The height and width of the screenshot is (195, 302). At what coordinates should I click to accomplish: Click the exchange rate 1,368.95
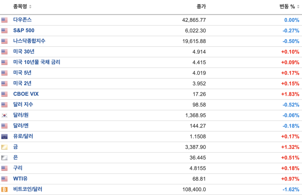click(x=195, y=115)
